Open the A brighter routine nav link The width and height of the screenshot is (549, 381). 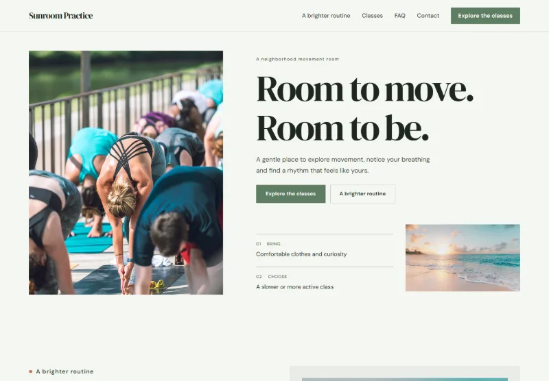click(x=326, y=16)
